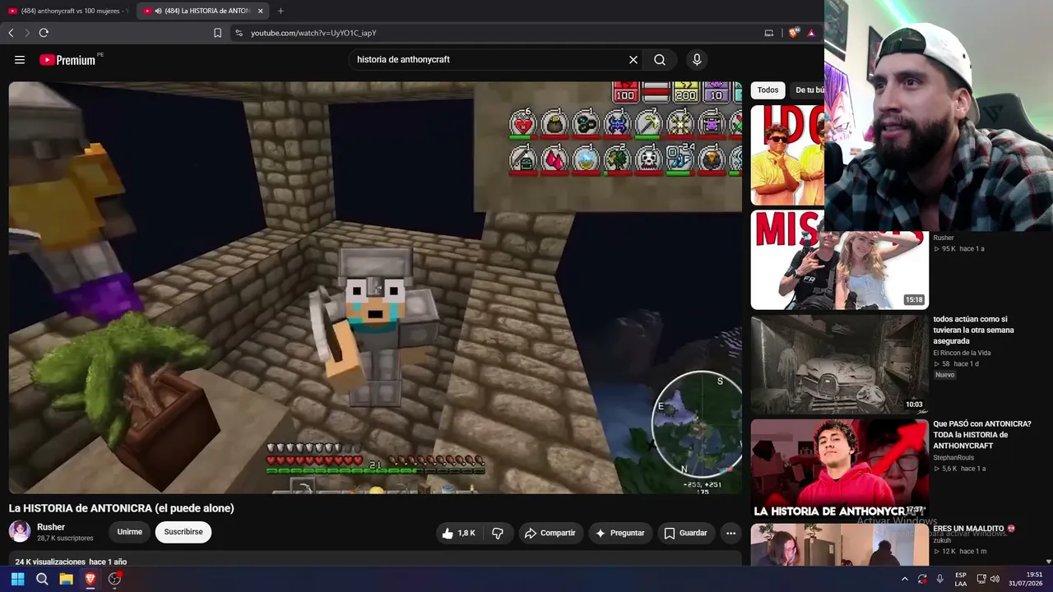This screenshot has height=592, width=1053.
Task: Open 'todos actúan como si tuvieran' video title
Action: (973, 330)
